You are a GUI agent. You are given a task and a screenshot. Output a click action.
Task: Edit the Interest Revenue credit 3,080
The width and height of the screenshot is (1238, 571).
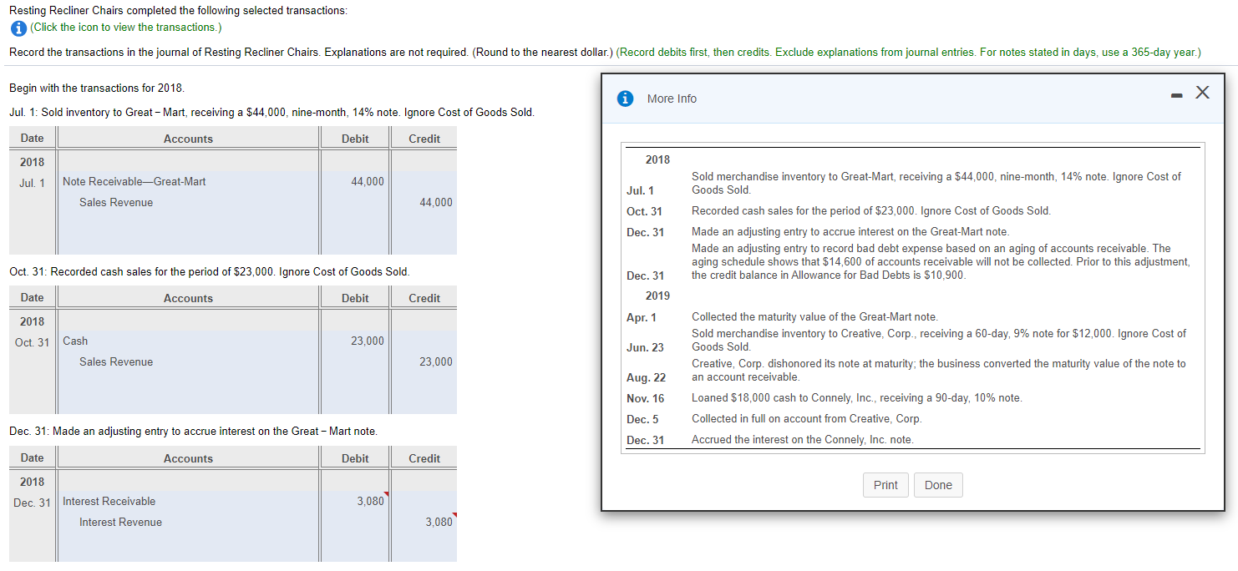coord(424,522)
